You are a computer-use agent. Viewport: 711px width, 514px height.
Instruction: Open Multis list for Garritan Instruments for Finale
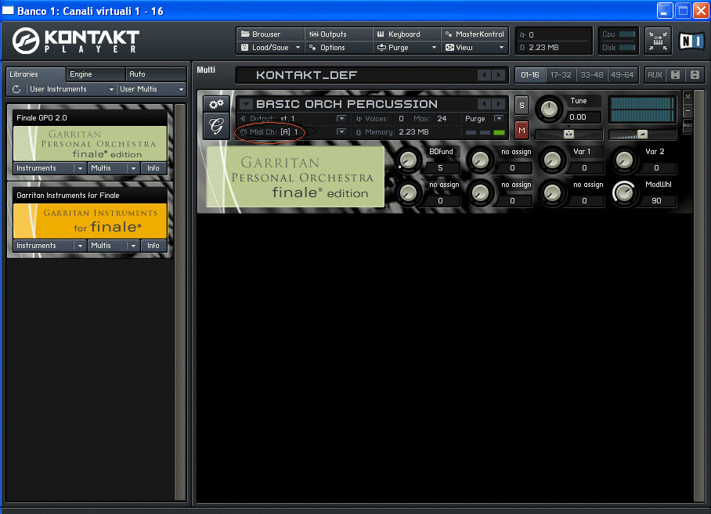tap(113, 246)
